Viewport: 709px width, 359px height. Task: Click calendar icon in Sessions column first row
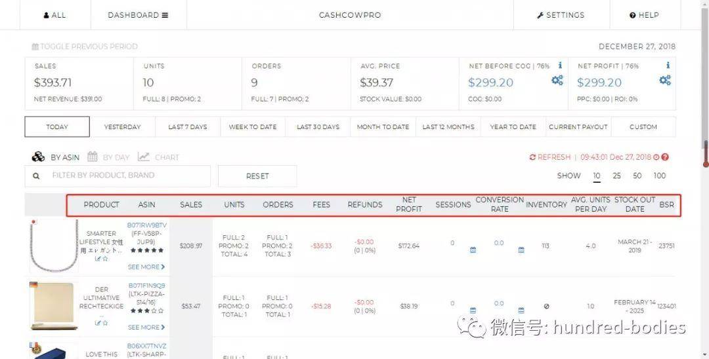pyautogui.click(x=473, y=250)
